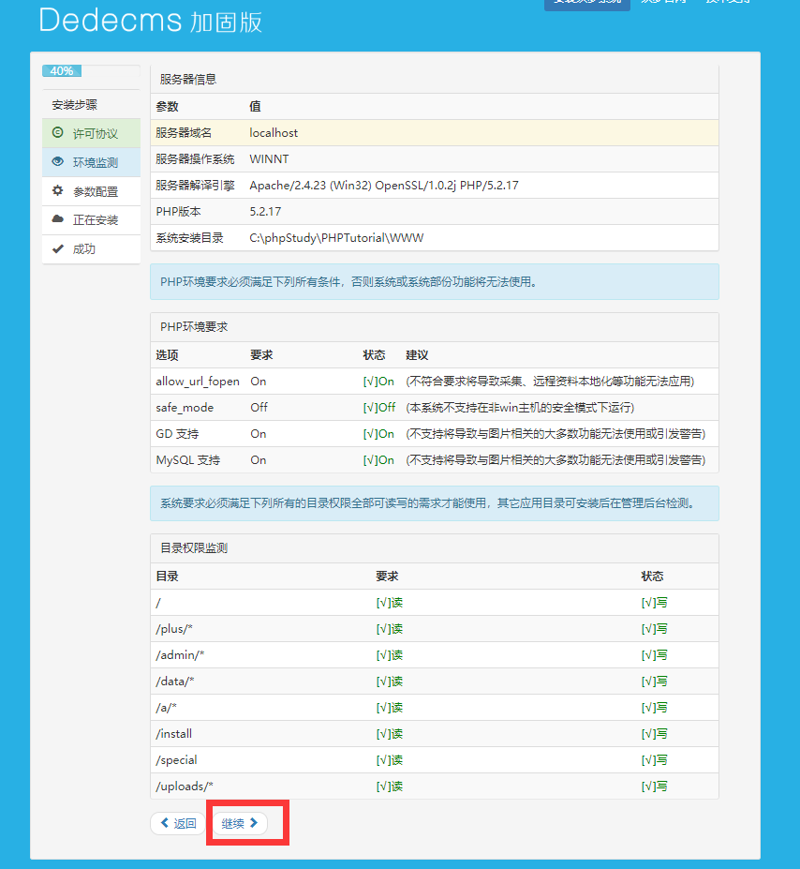The width and height of the screenshot is (800, 869).
Task: Click the 服务器信息 panel heading
Action: point(188,80)
